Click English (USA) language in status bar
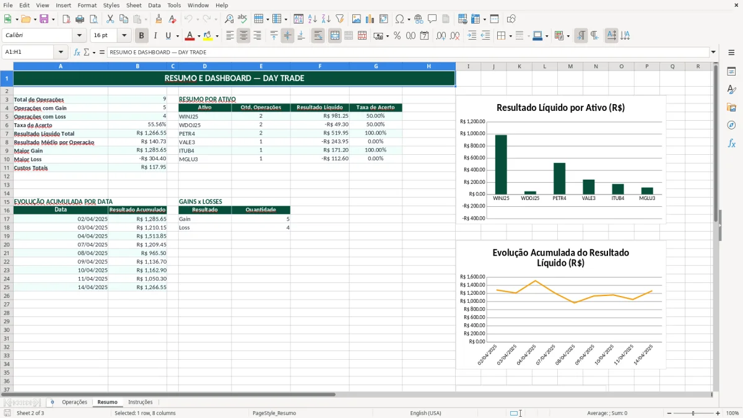Image resolution: width=743 pixels, height=418 pixels. coord(425,413)
